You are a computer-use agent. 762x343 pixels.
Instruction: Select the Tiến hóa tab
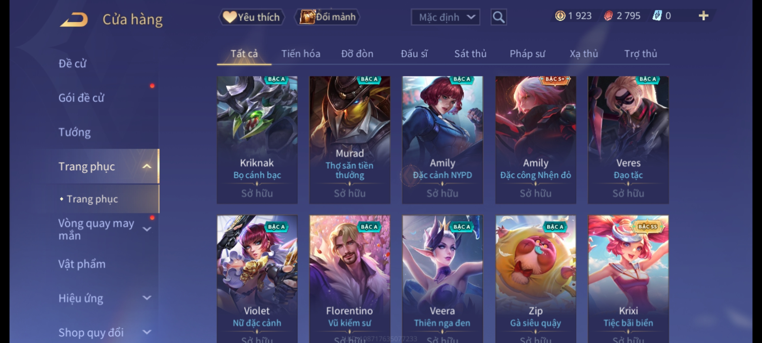coord(301,54)
